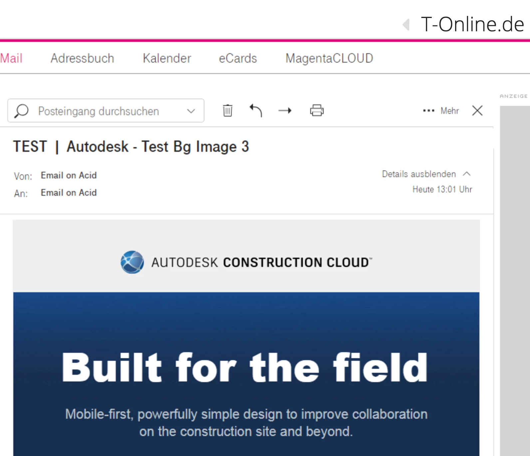Open the Mail tab
This screenshot has height=456, width=530.
(11, 58)
